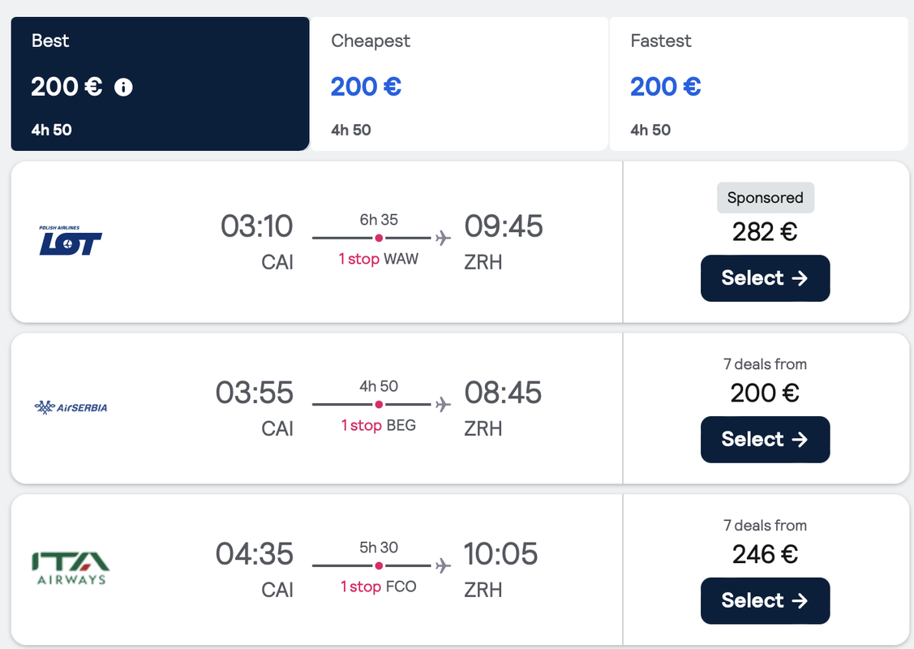Image resolution: width=914 pixels, height=649 pixels.
Task: Click the airplane icon on the Air Serbia flight
Action: click(x=443, y=404)
